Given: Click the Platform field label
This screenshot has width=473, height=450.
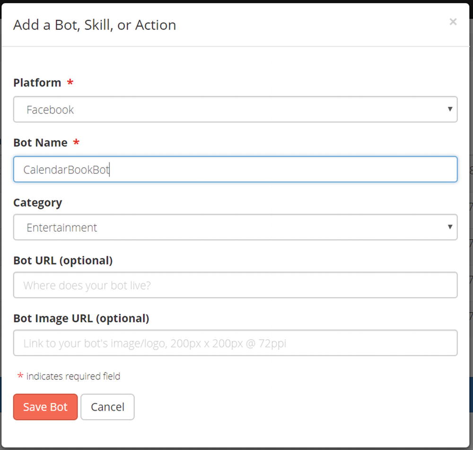Looking at the screenshot, I should 37,83.
